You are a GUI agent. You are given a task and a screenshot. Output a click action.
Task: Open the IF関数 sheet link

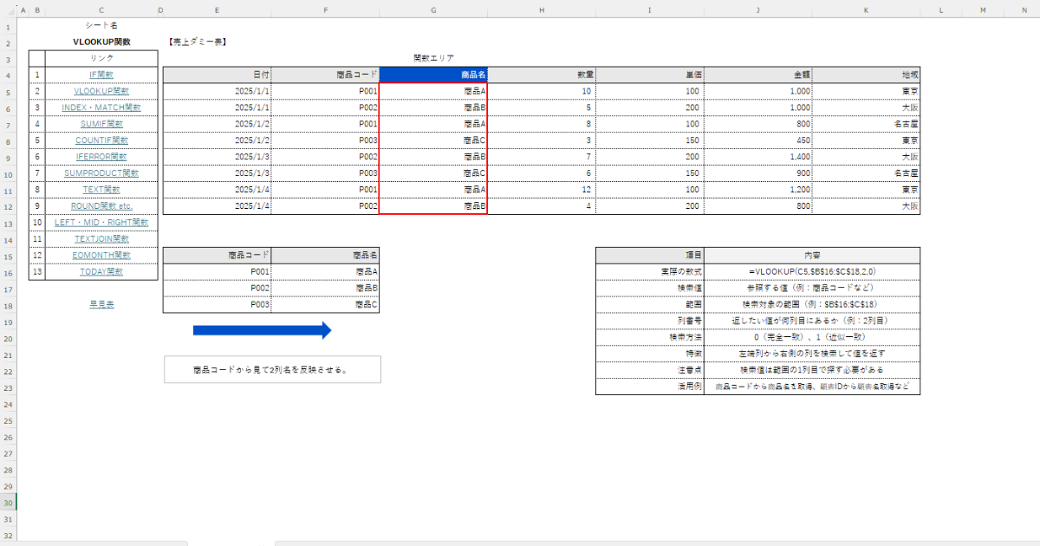pyautogui.click(x=101, y=75)
